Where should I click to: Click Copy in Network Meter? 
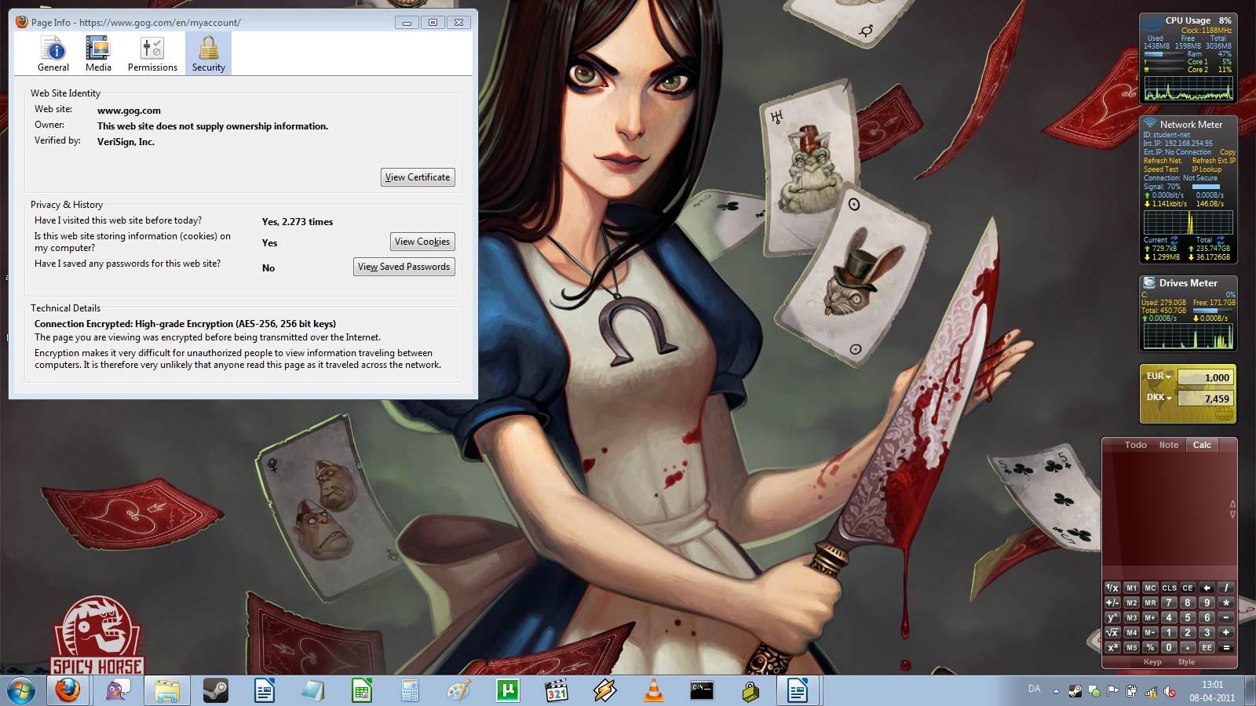click(1228, 152)
